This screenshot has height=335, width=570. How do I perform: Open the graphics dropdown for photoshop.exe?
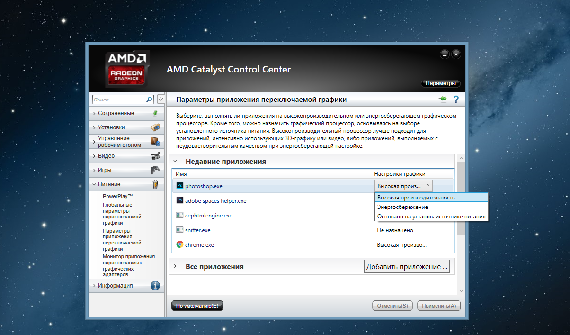pos(403,186)
